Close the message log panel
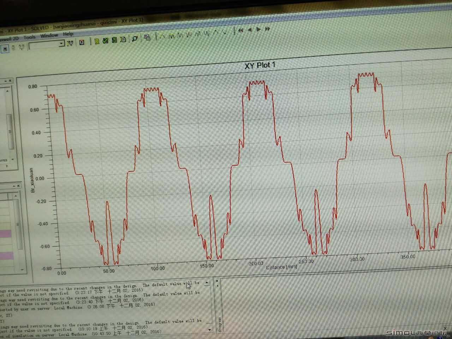Viewport: 452px width, 339px height. coord(217,281)
